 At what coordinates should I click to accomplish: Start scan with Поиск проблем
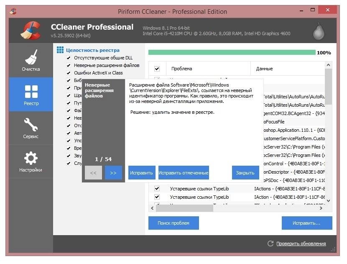click(x=173, y=223)
